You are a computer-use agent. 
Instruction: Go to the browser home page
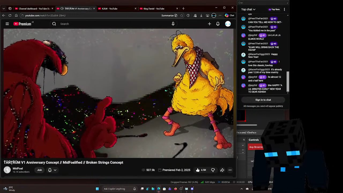(16, 16)
